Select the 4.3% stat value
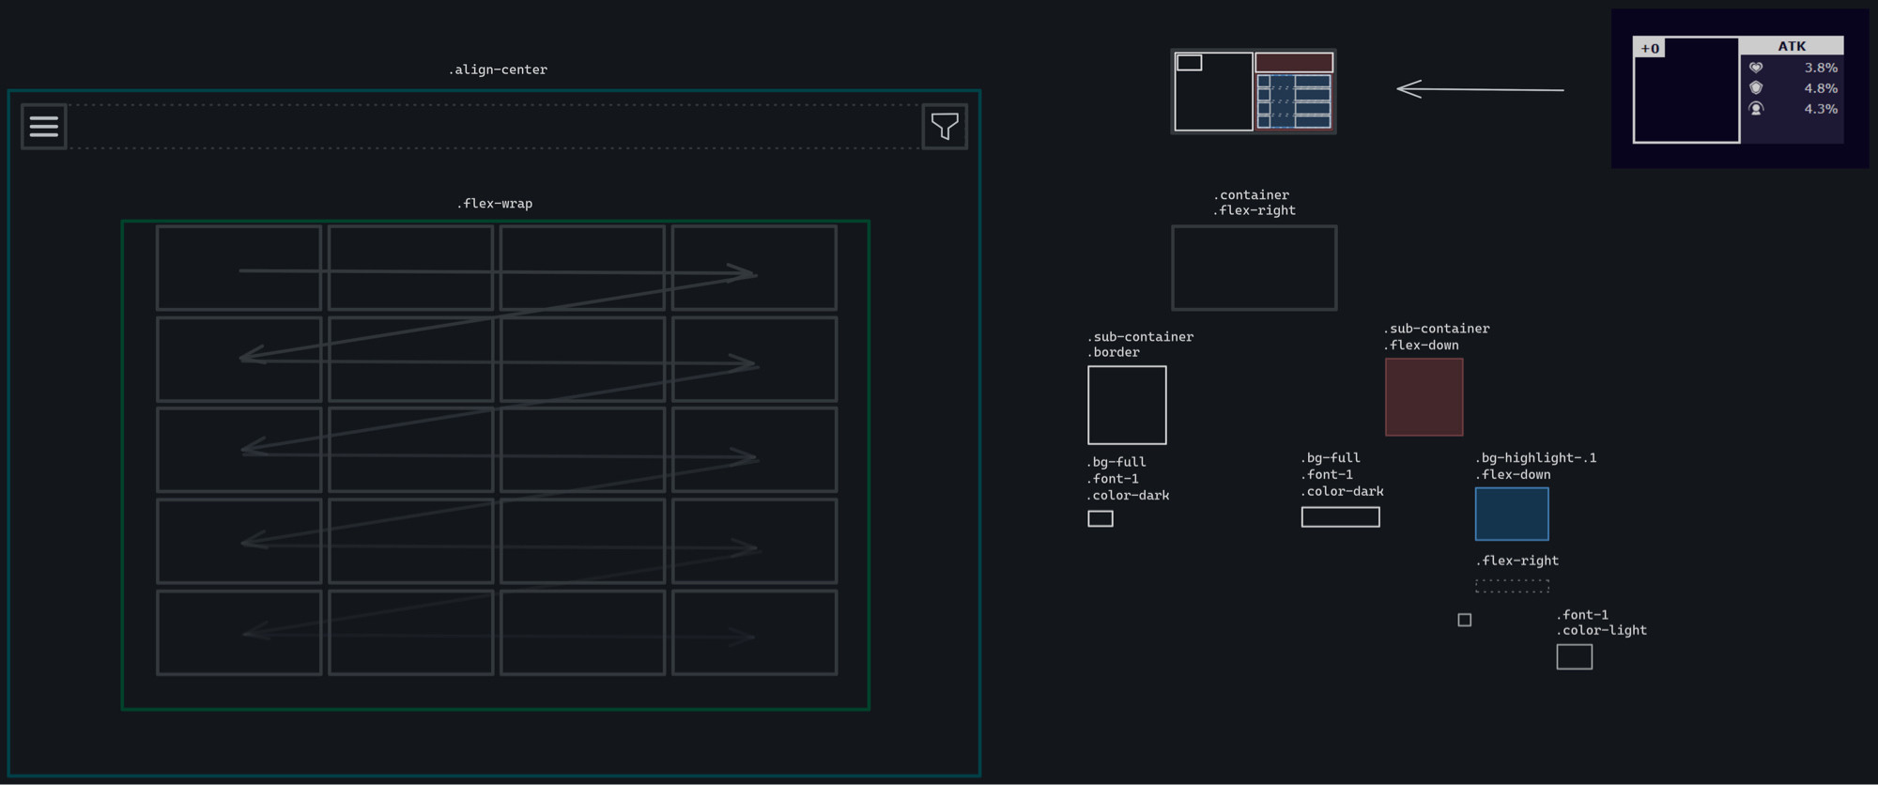Screen dimensions: 1878x785 pyautogui.click(x=1821, y=109)
